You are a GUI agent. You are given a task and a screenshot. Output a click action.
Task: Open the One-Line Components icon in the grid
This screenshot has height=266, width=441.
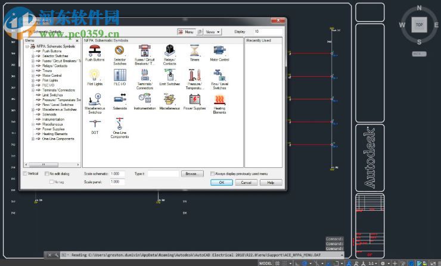tap(120, 124)
